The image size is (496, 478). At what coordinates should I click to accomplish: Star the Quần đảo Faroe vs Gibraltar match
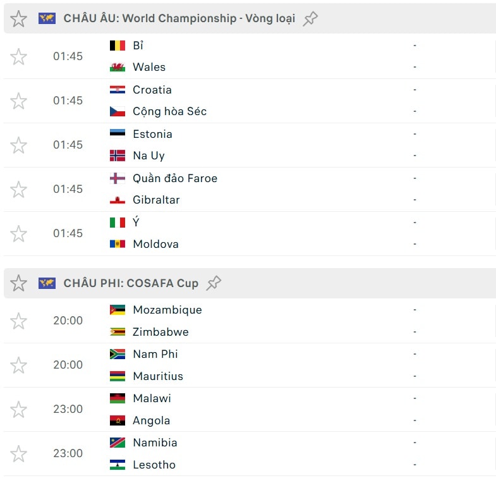(x=18, y=190)
